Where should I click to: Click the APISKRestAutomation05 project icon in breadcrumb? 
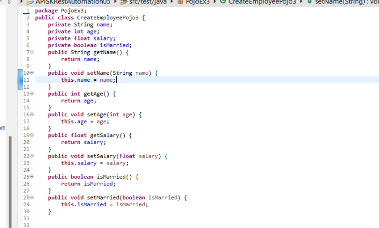coord(32,2)
